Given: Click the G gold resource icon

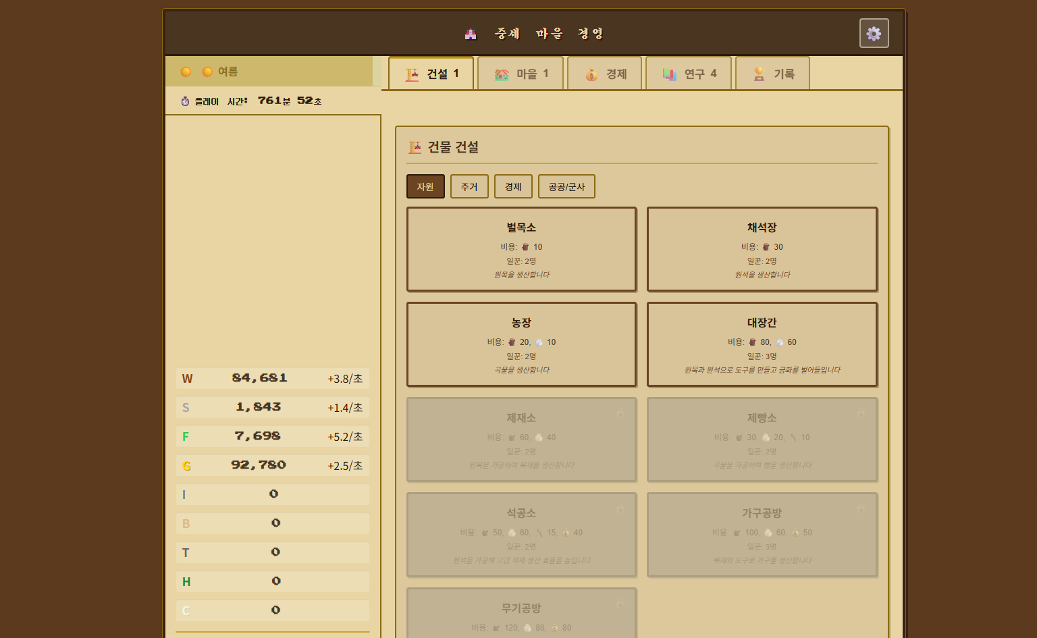Looking at the screenshot, I should click(186, 466).
